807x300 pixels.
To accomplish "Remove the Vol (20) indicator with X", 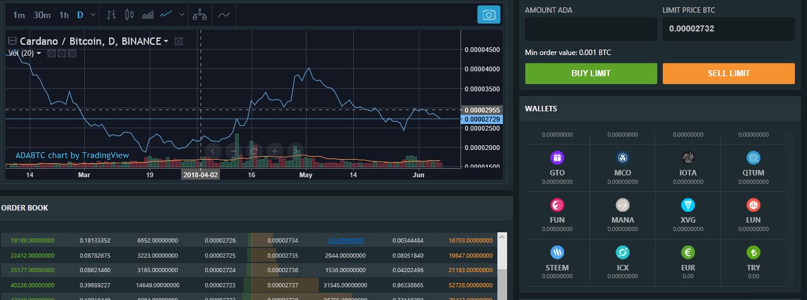I will click(71, 53).
